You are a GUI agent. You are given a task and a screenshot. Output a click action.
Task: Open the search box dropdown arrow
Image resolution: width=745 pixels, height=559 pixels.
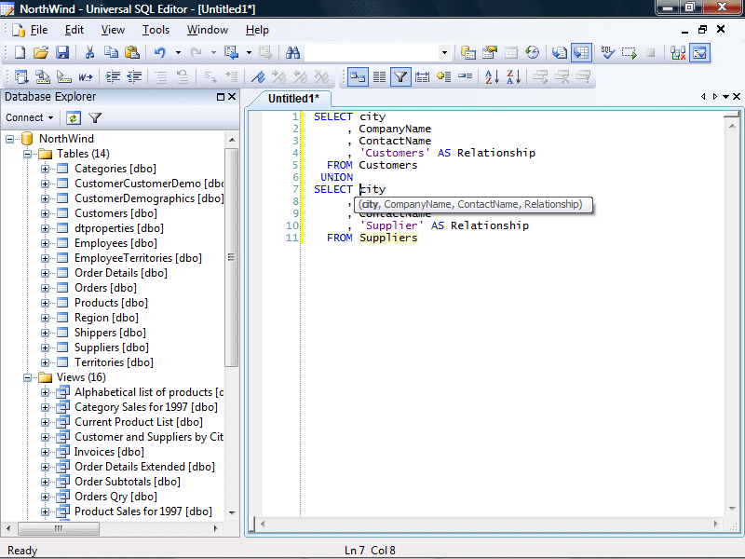click(x=444, y=53)
